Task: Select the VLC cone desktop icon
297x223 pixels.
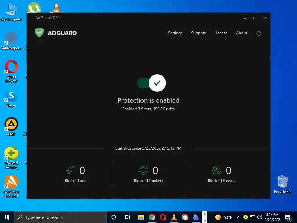Action: click(57, 8)
